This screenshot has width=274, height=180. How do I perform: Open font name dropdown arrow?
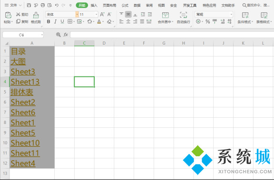(77, 14)
